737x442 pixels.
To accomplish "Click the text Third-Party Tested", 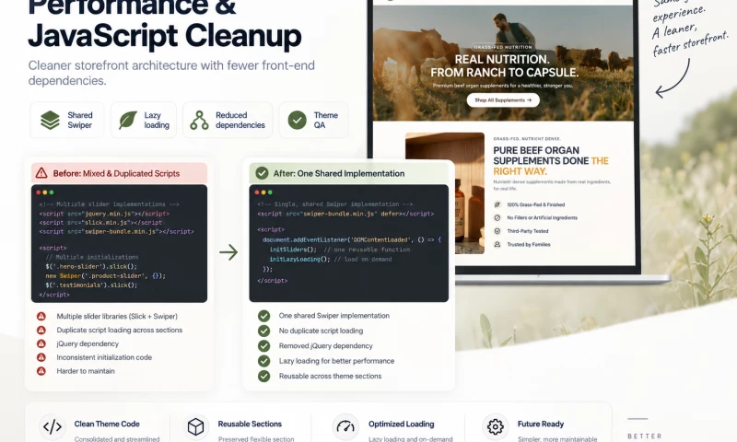I will pos(527,231).
